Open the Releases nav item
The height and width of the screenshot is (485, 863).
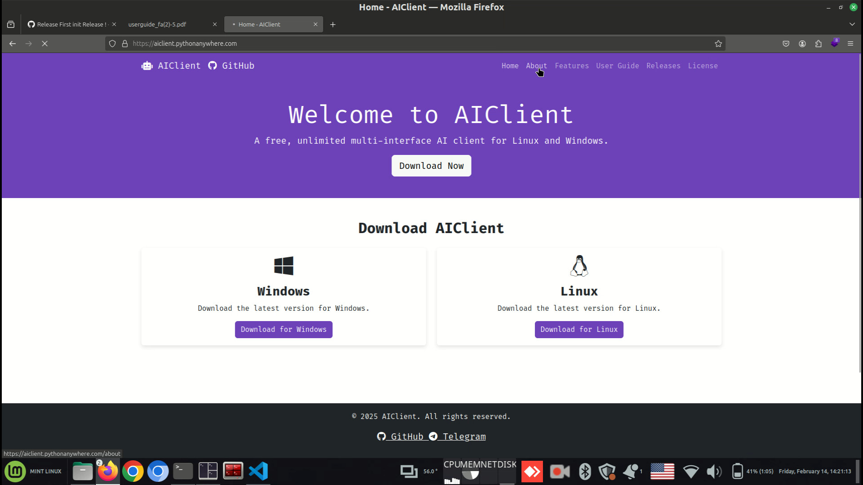(x=663, y=66)
